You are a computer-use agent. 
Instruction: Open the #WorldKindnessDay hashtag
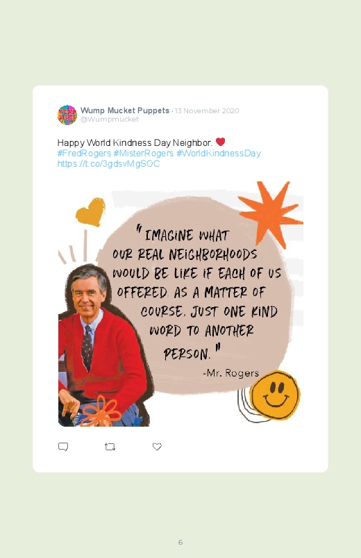click(x=219, y=154)
